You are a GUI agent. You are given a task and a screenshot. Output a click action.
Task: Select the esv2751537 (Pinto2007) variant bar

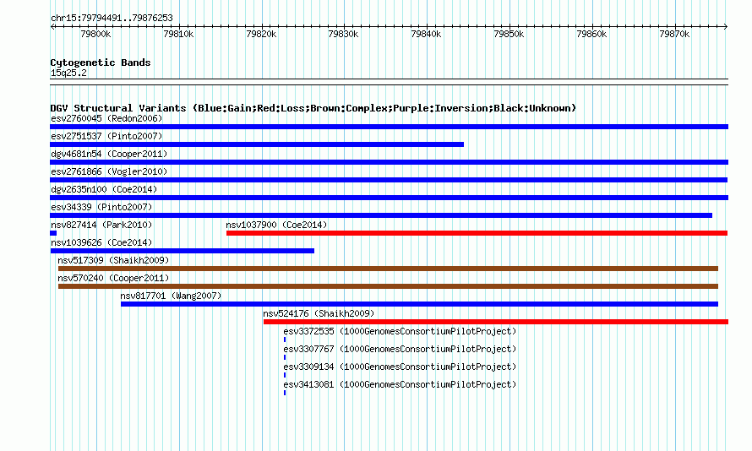[257, 144]
